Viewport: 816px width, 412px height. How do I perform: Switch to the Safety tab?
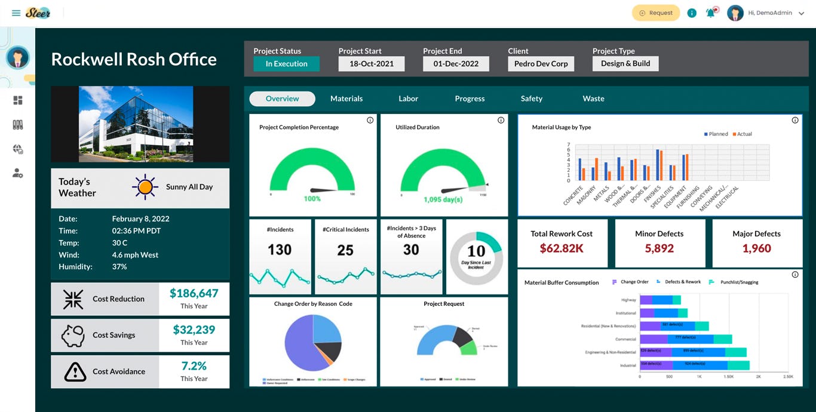point(531,99)
